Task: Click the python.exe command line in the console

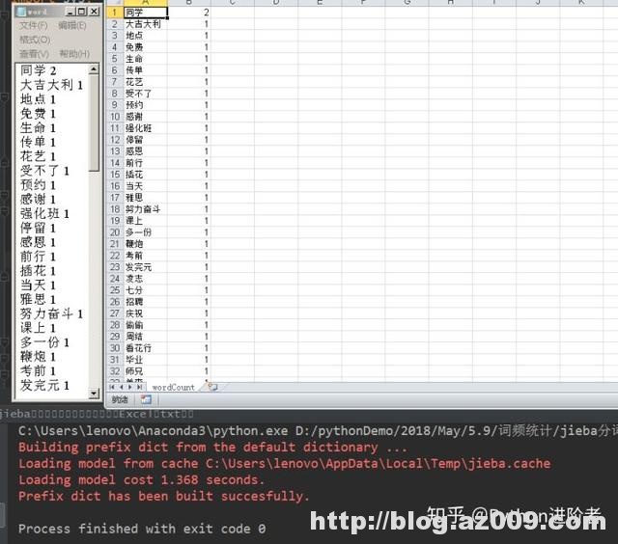Action: (x=318, y=430)
